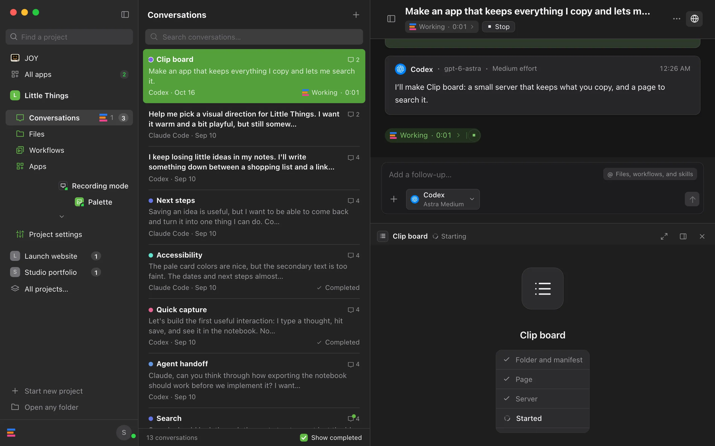The image size is (715, 446).
Task: Click the Folder and manifest step
Action: (x=542, y=360)
